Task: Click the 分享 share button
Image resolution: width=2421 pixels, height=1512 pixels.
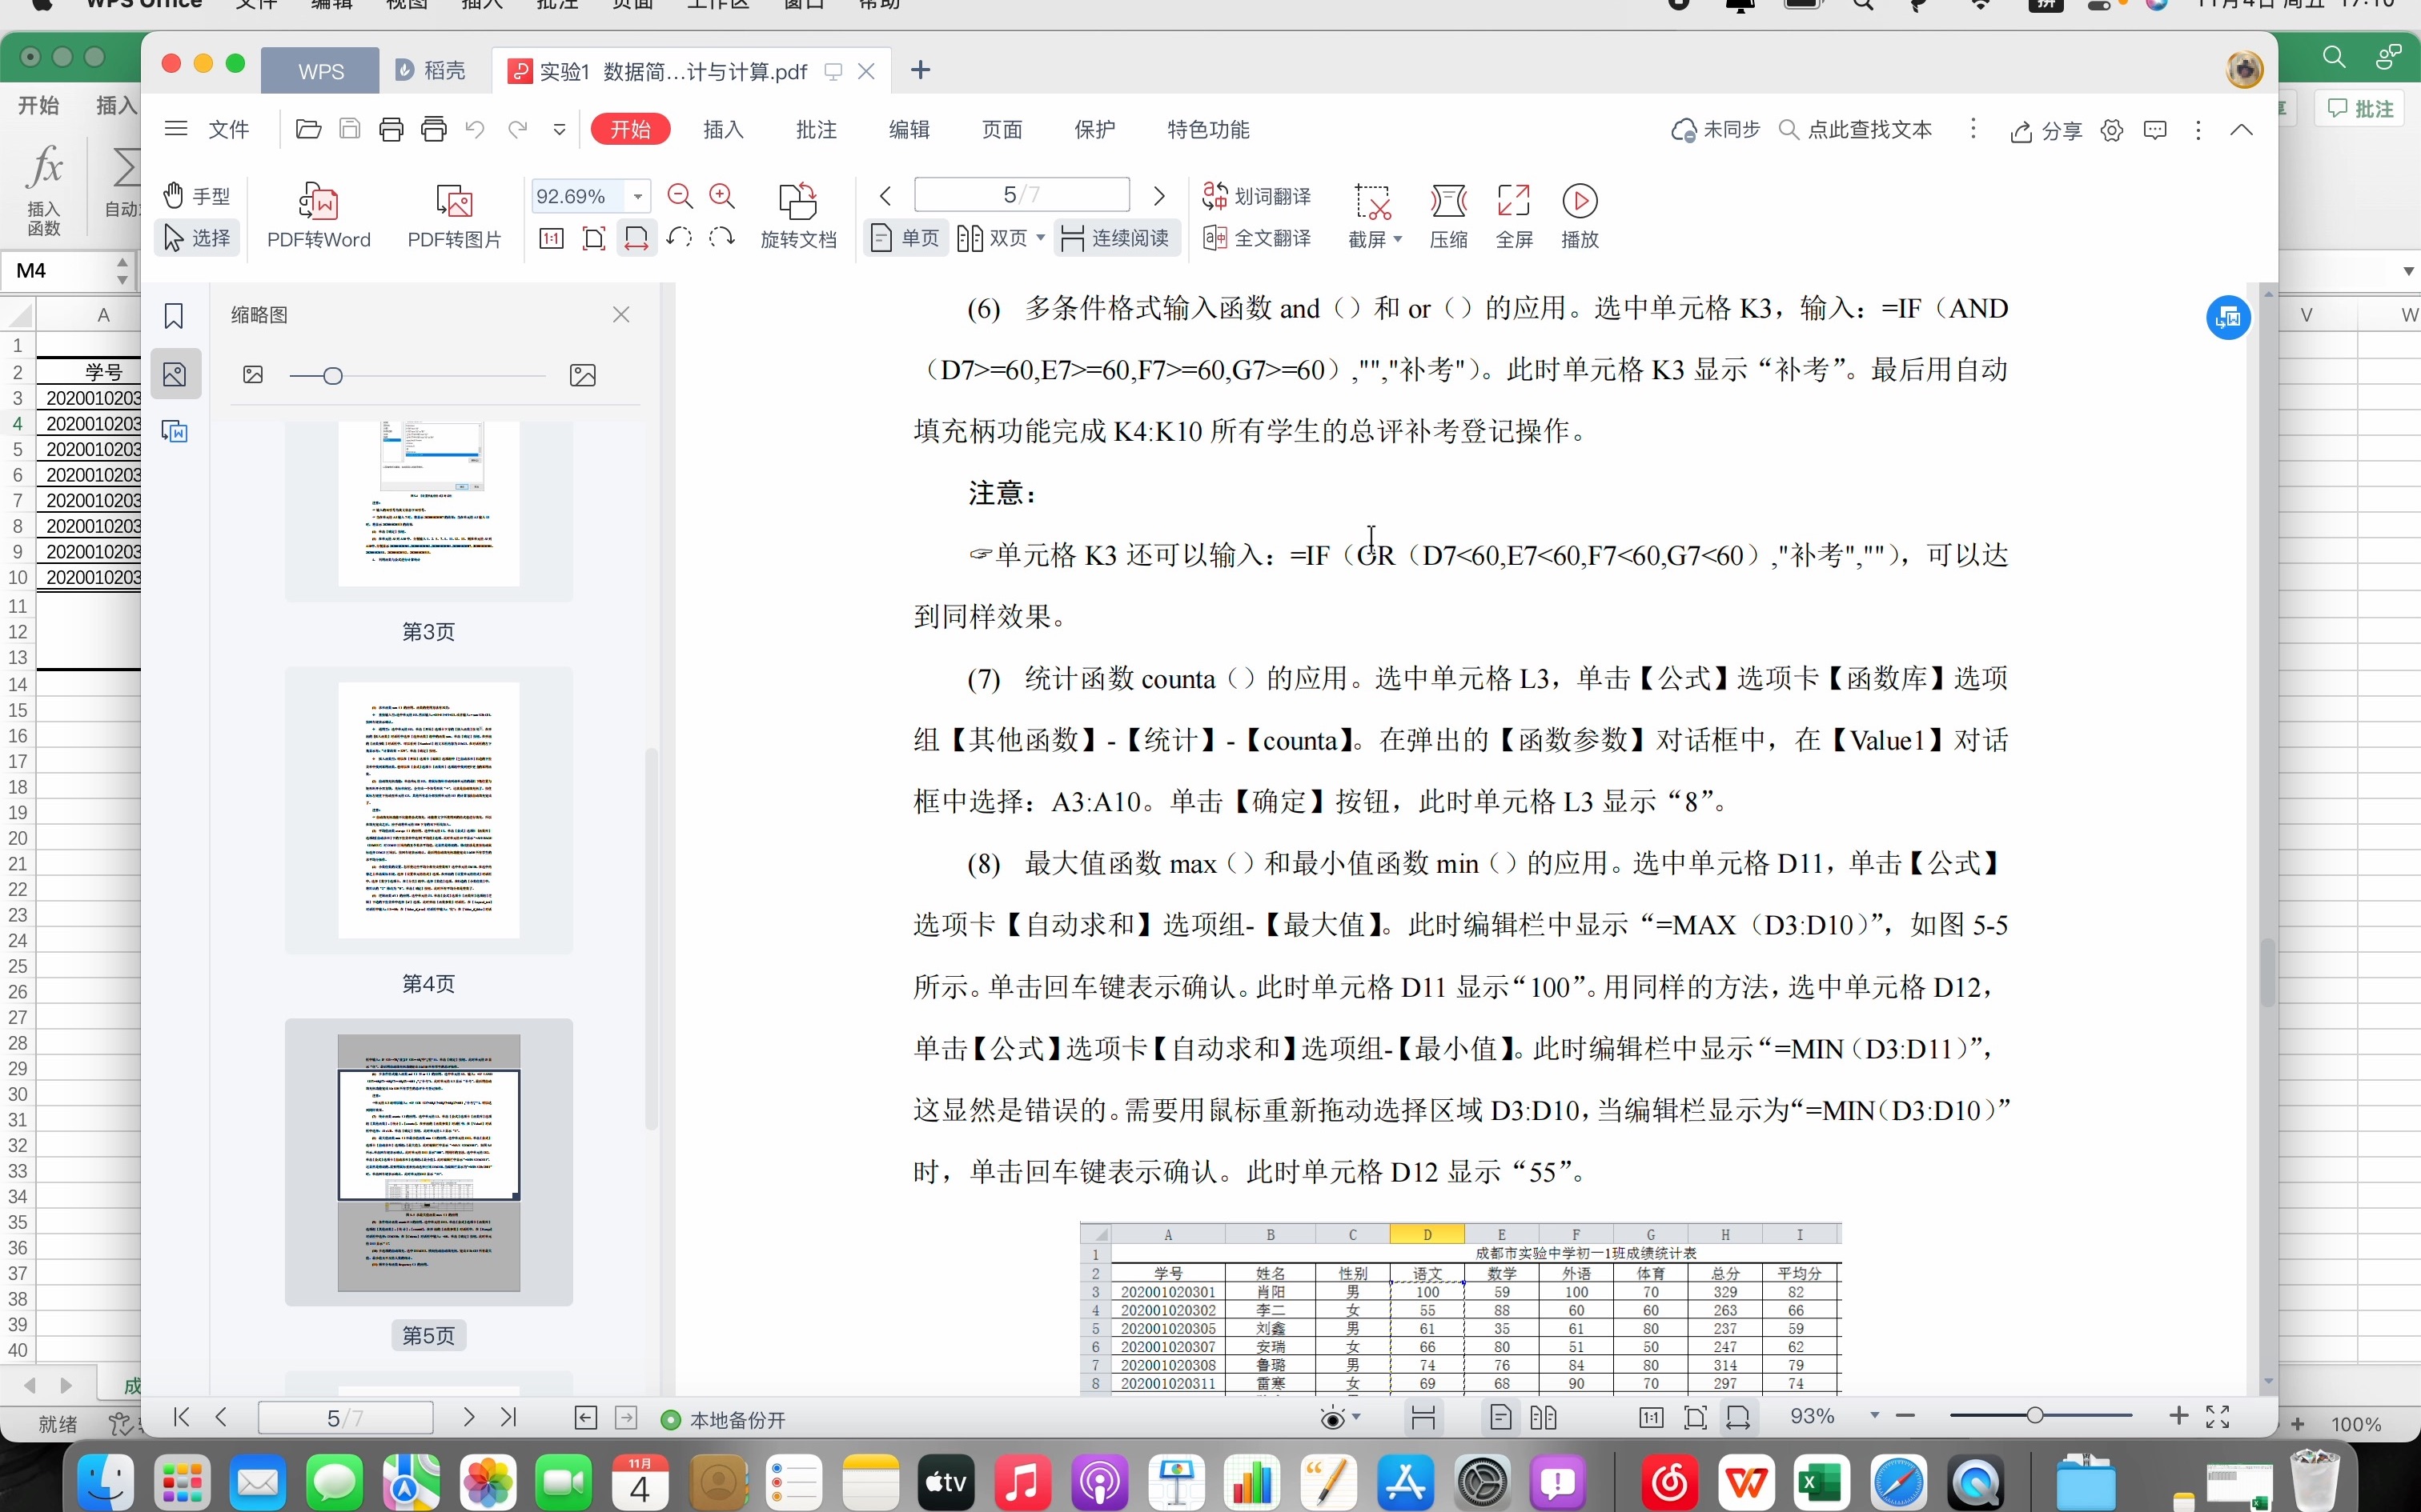Action: (2047, 130)
